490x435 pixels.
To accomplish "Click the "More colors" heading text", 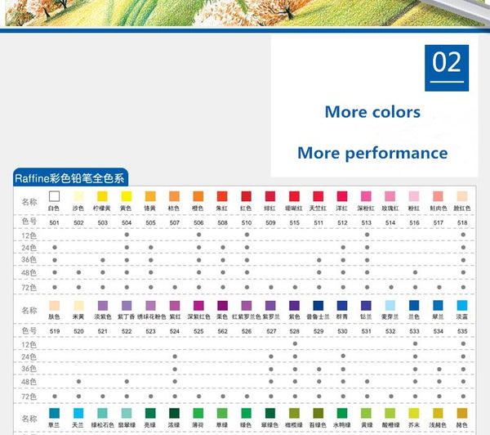I will (x=372, y=112).
